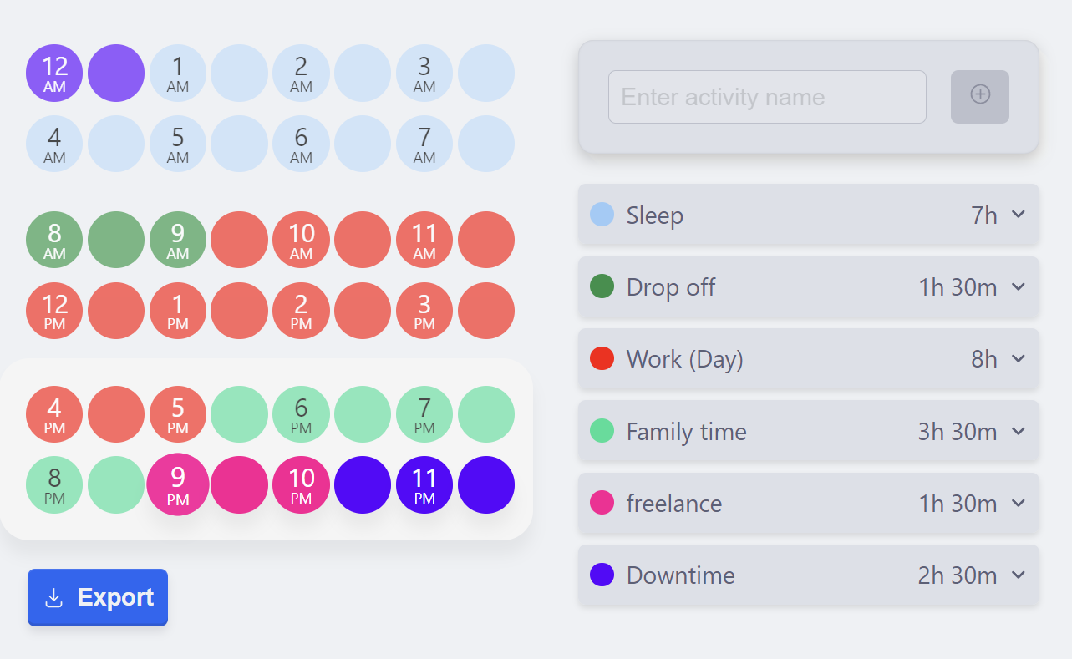The width and height of the screenshot is (1072, 659).
Task: Select the 11 PM time slot
Action: pyautogui.click(x=424, y=484)
